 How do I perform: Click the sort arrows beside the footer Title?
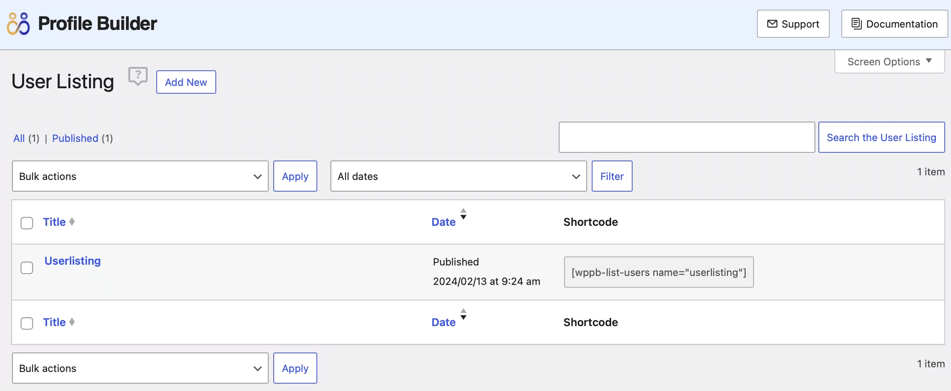72,322
